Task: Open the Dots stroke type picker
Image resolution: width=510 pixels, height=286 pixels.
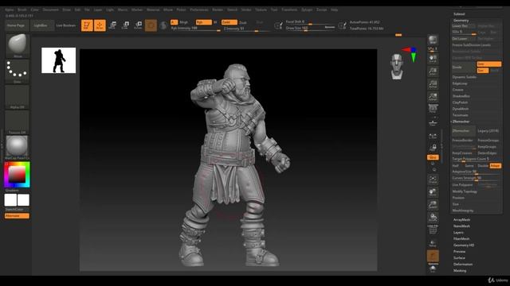Action: pos(18,71)
